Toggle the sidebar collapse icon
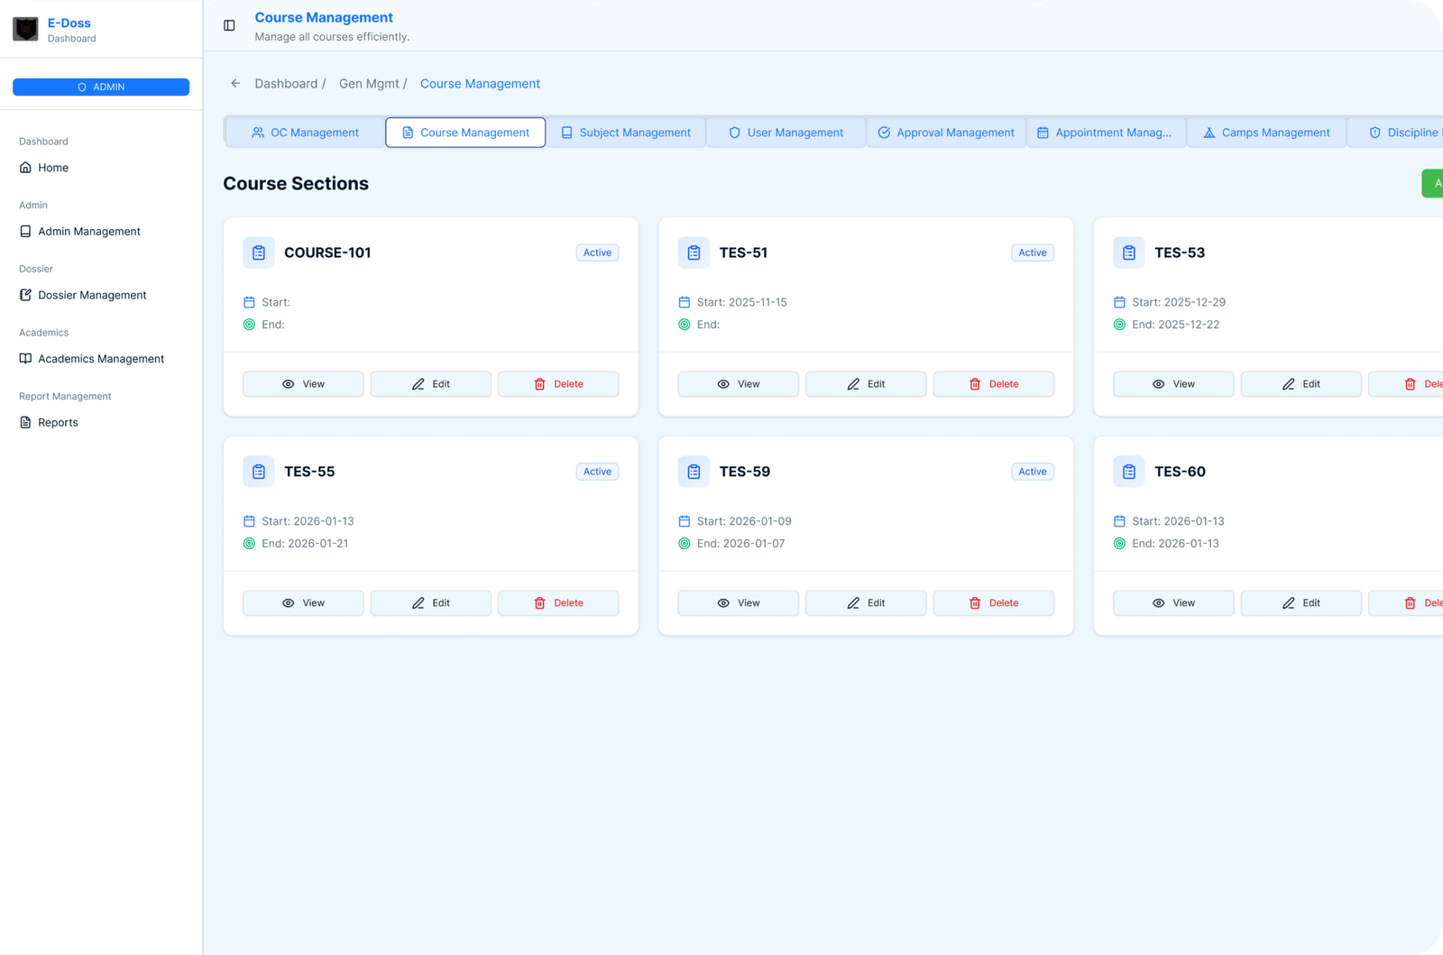The height and width of the screenshot is (955, 1443). coord(229,25)
